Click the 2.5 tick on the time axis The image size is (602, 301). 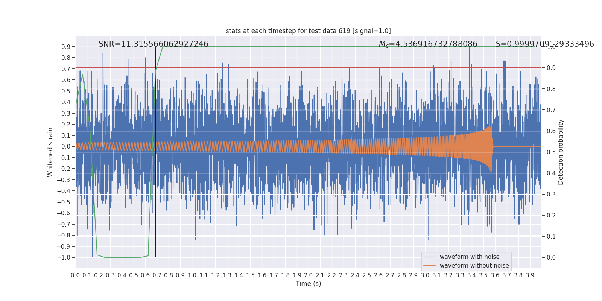click(367, 275)
